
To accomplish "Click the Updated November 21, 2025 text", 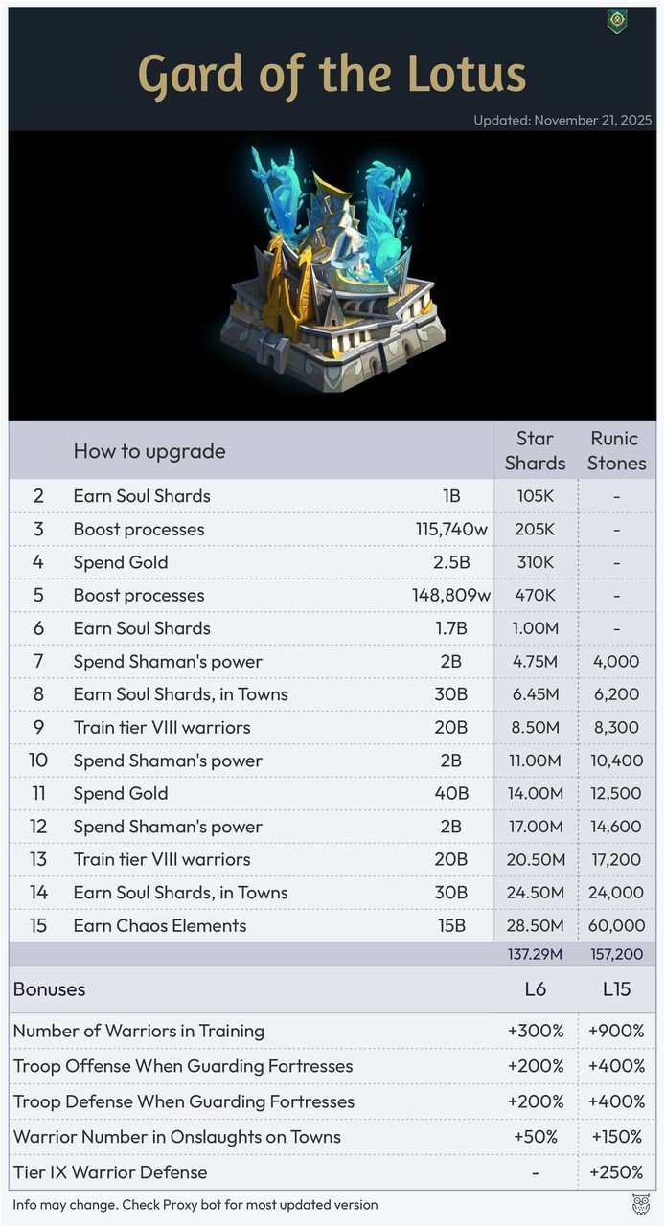I will (x=562, y=121).
